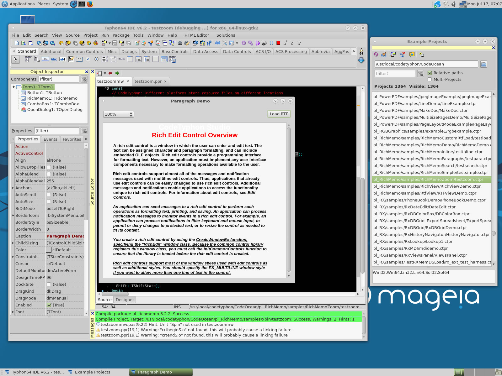This screenshot has height=376, width=502.
Task: Click the binoculars Find icon in toolbar
Action: pos(180,43)
